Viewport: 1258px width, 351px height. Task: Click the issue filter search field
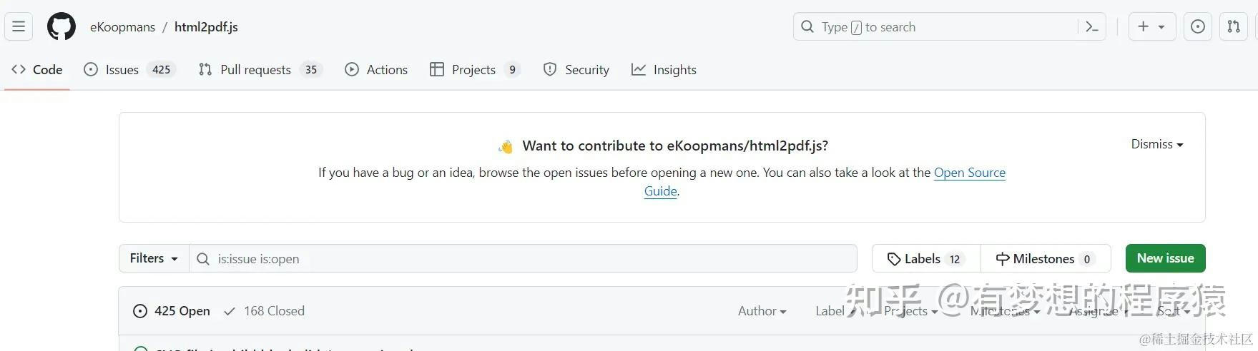point(529,258)
